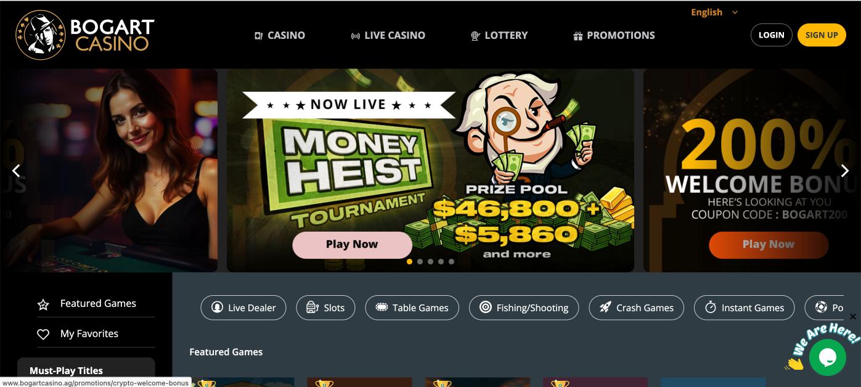Open the Live Casino menu

click(388, 35)
